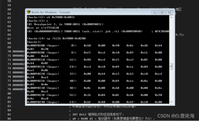Click the console vertical scrollbar thumb
This screenshot has height=121, width=199.
coord(171,66)
